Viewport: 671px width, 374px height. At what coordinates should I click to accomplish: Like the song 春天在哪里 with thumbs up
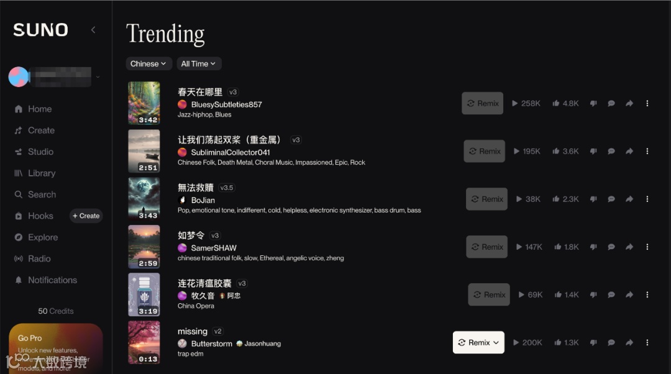[556, 103]
